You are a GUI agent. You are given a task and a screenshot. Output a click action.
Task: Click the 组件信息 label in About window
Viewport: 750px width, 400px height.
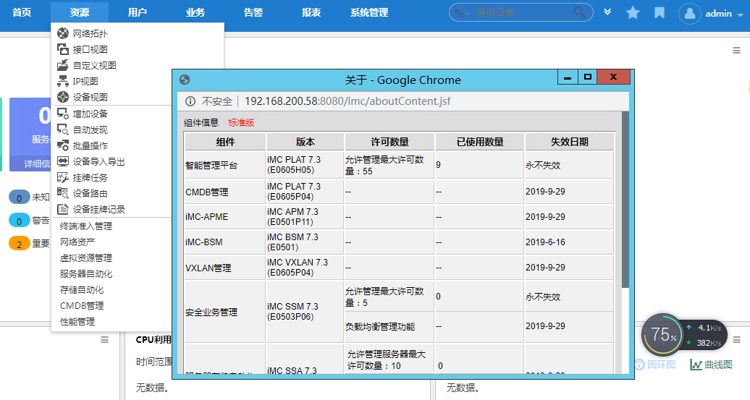201,123
